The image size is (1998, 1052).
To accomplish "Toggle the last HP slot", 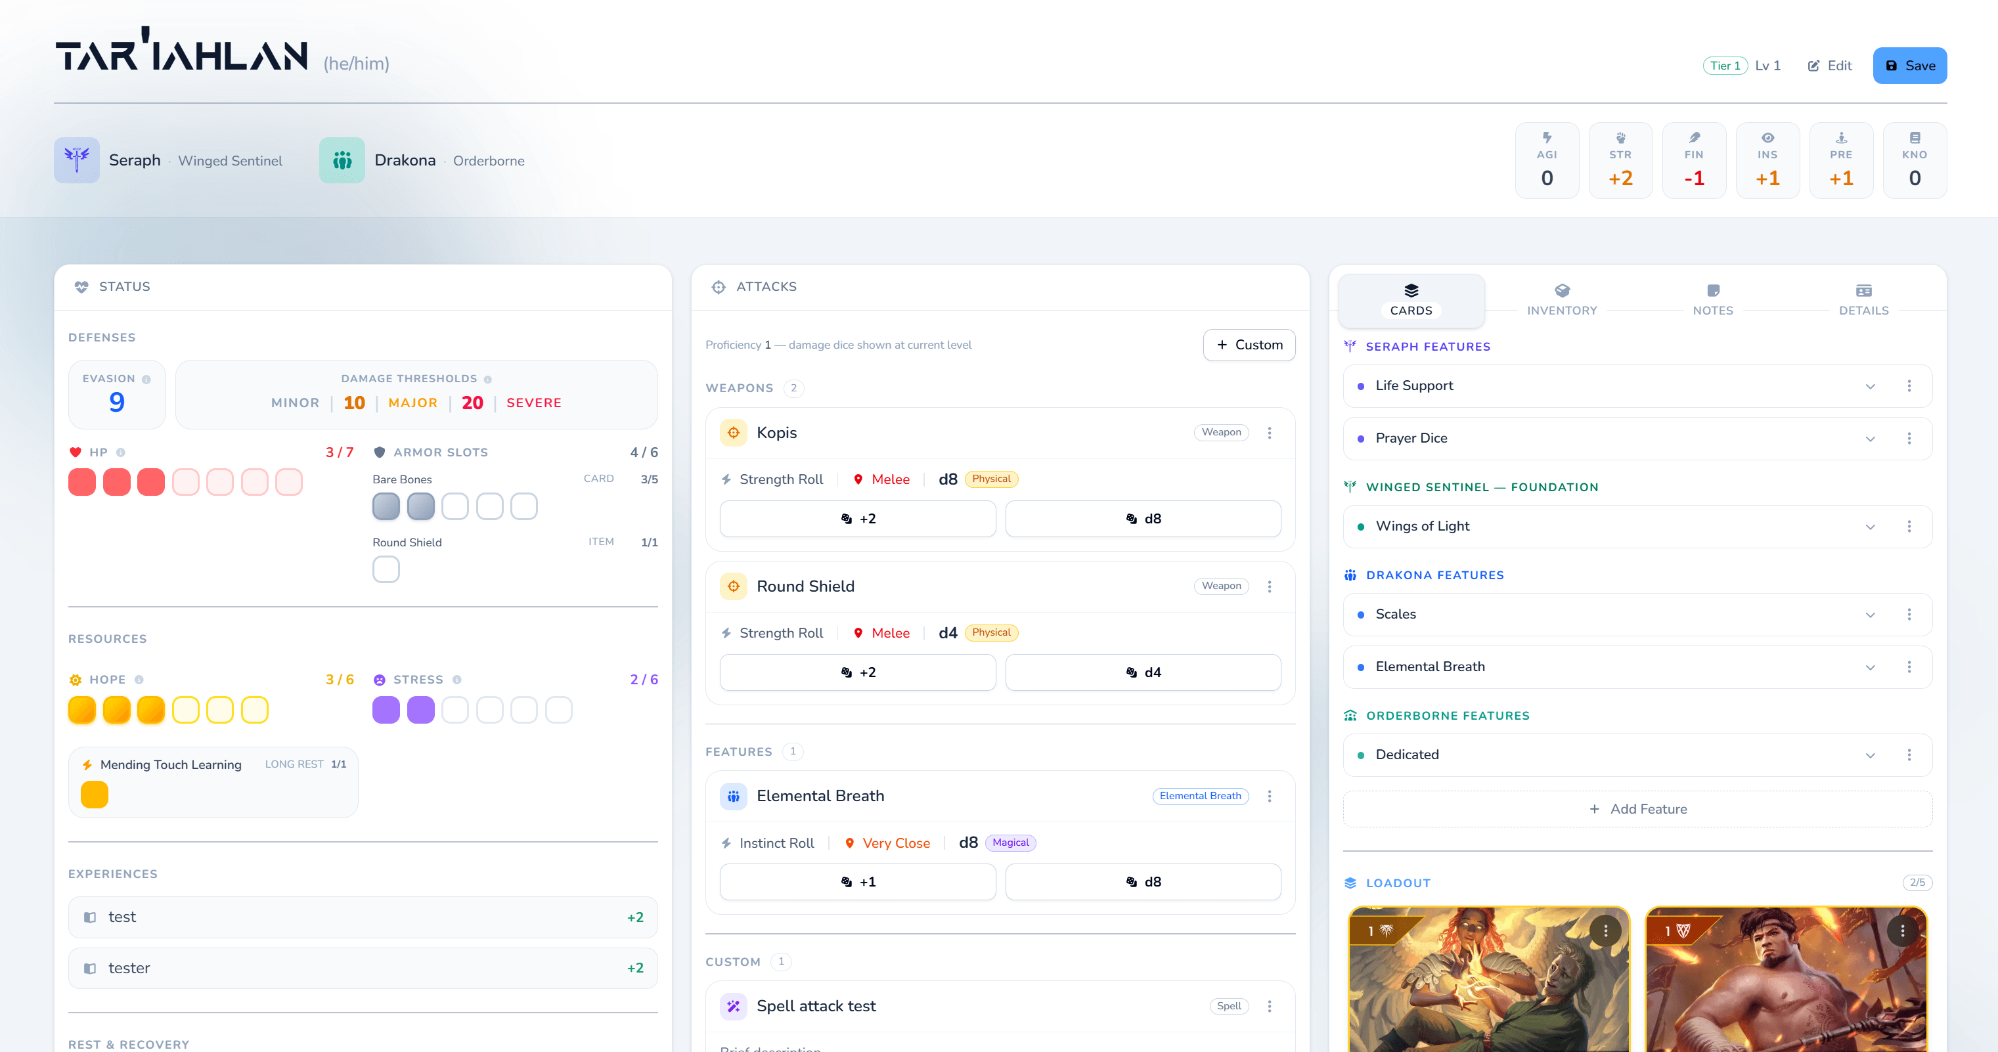I will (289, 482).
